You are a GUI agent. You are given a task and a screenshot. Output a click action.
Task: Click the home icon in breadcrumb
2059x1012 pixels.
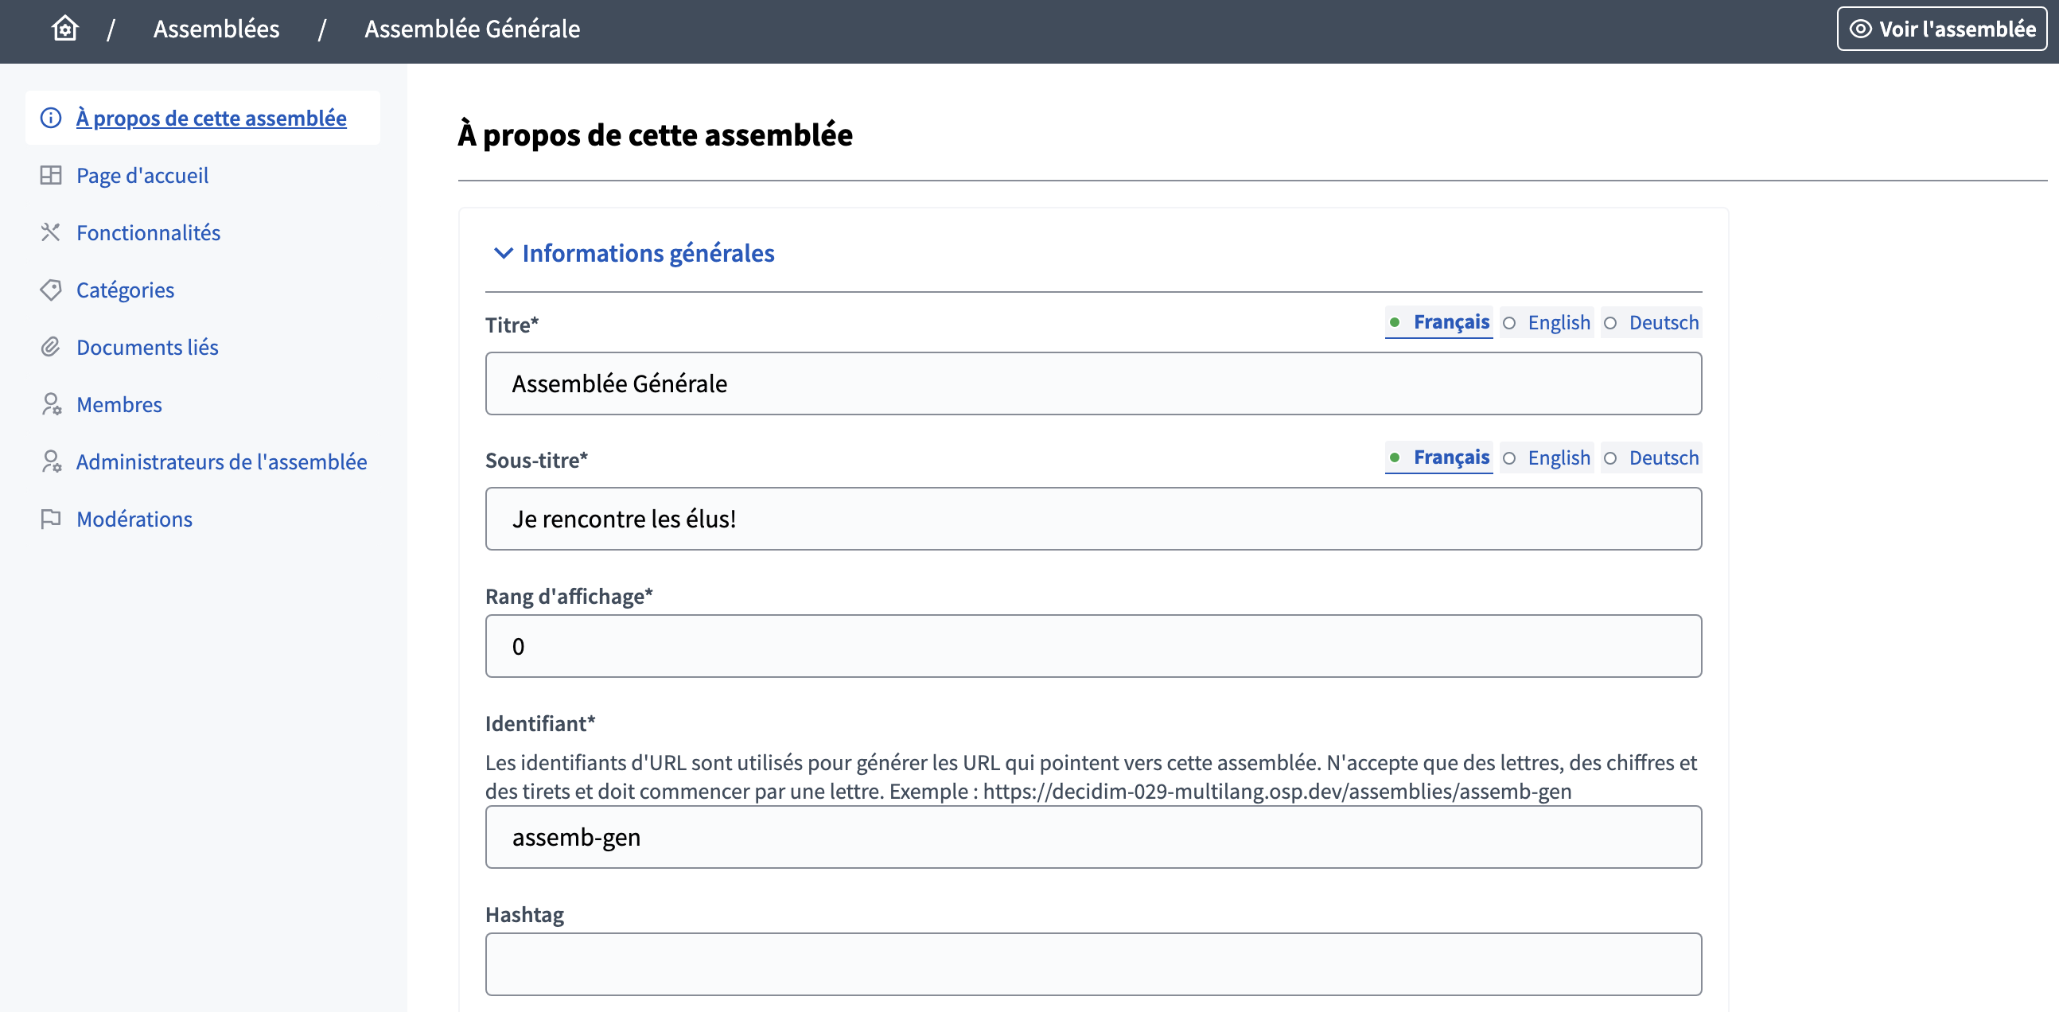click(x=64, y=29)
